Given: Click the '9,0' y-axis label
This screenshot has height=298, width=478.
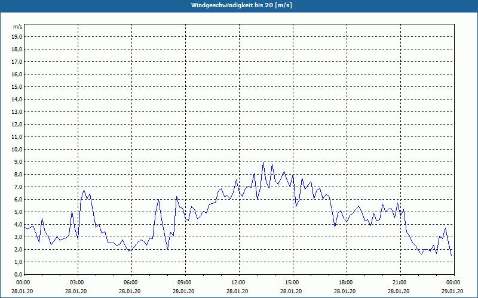Looking at the screenshot, I should [19, 162].
